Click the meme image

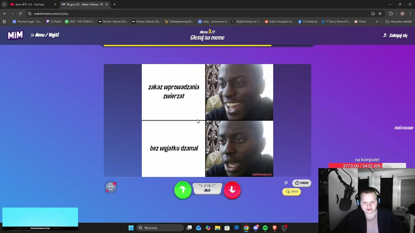207,120
